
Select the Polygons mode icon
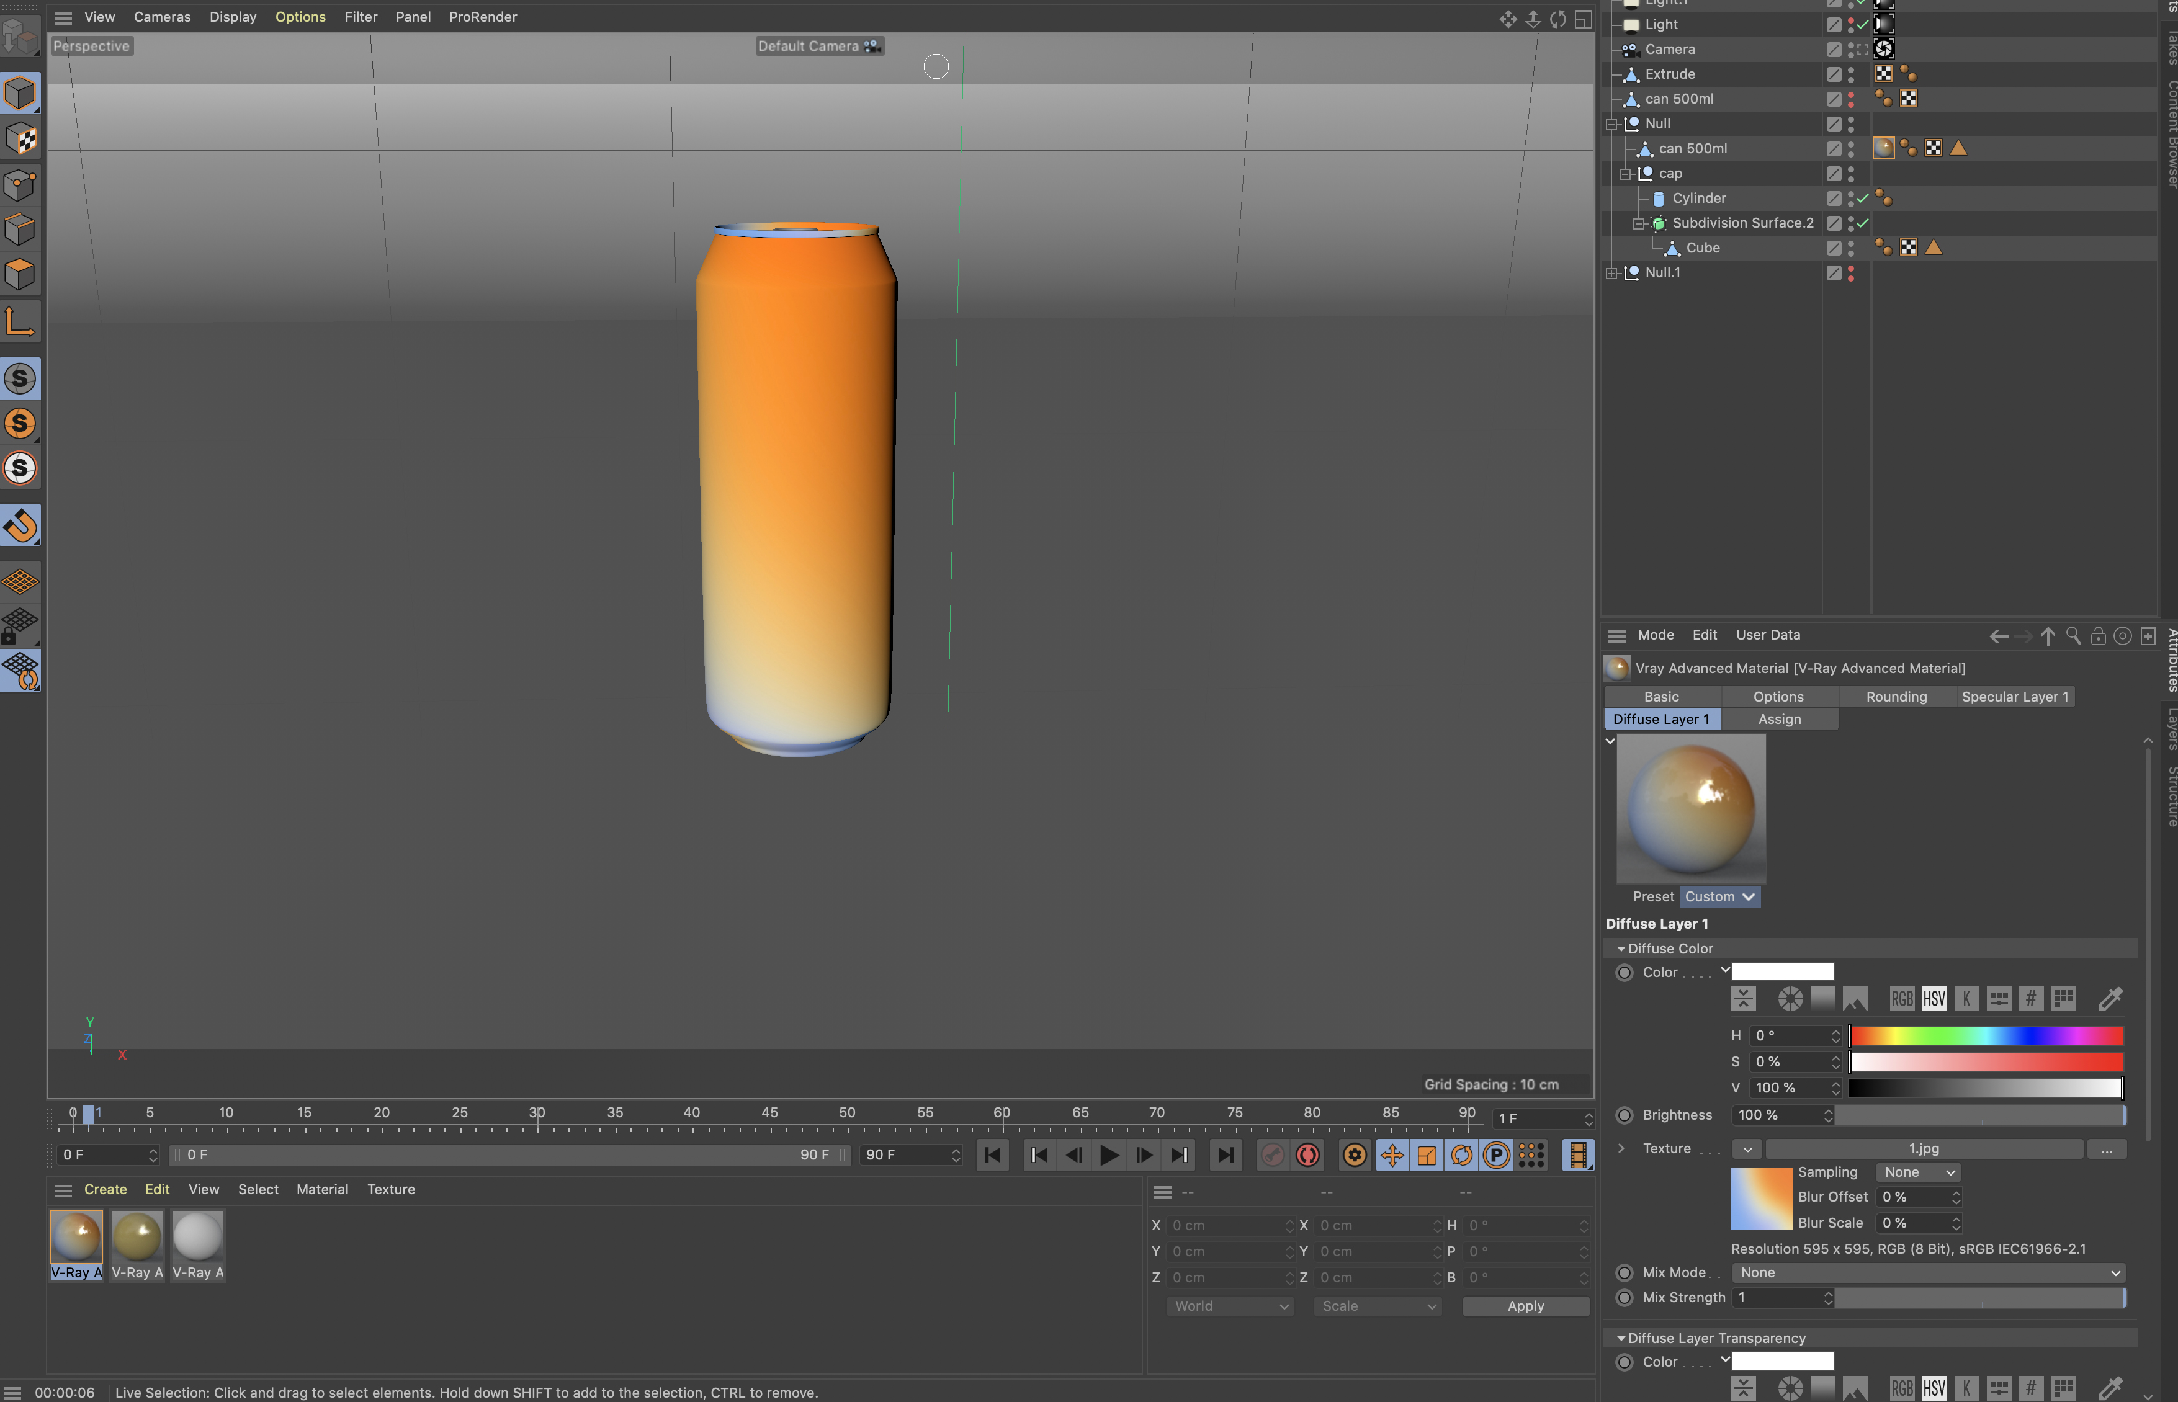tap(20, 274)
